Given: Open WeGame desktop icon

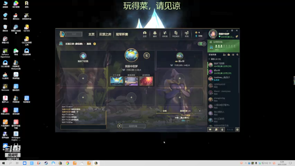Looking at the screenshot, I should 5,87.
